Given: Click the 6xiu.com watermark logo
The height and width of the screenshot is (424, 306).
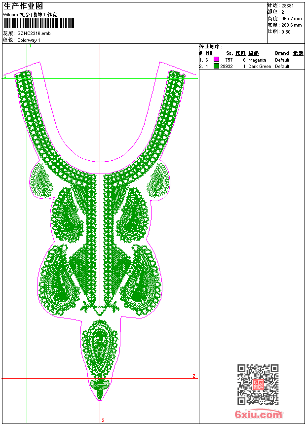Looking at the screenshot, I should point(259,415).
